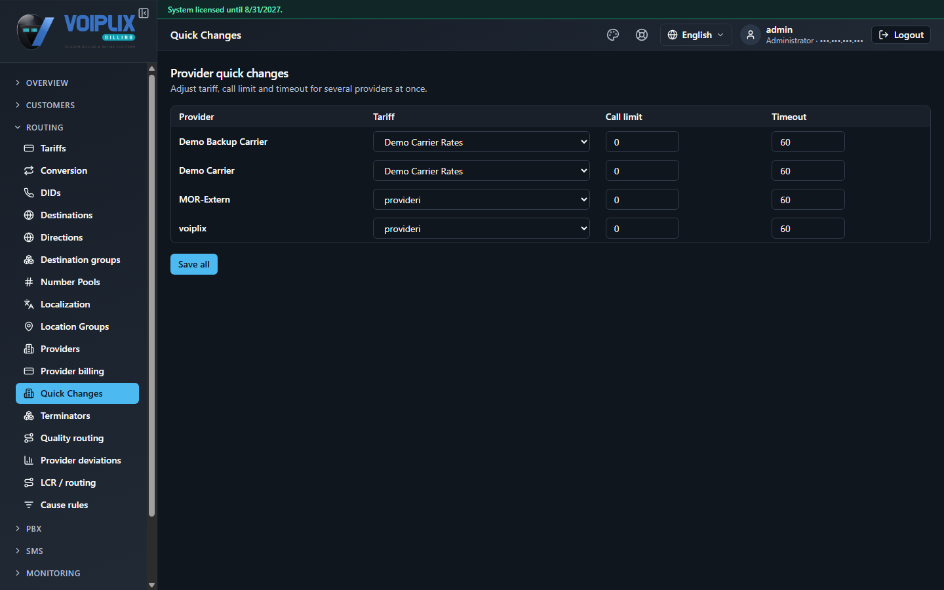The width and height of the screenshot is (944, 590).
Task: Click call limit field for voiplix
Action: coord(642,228)
